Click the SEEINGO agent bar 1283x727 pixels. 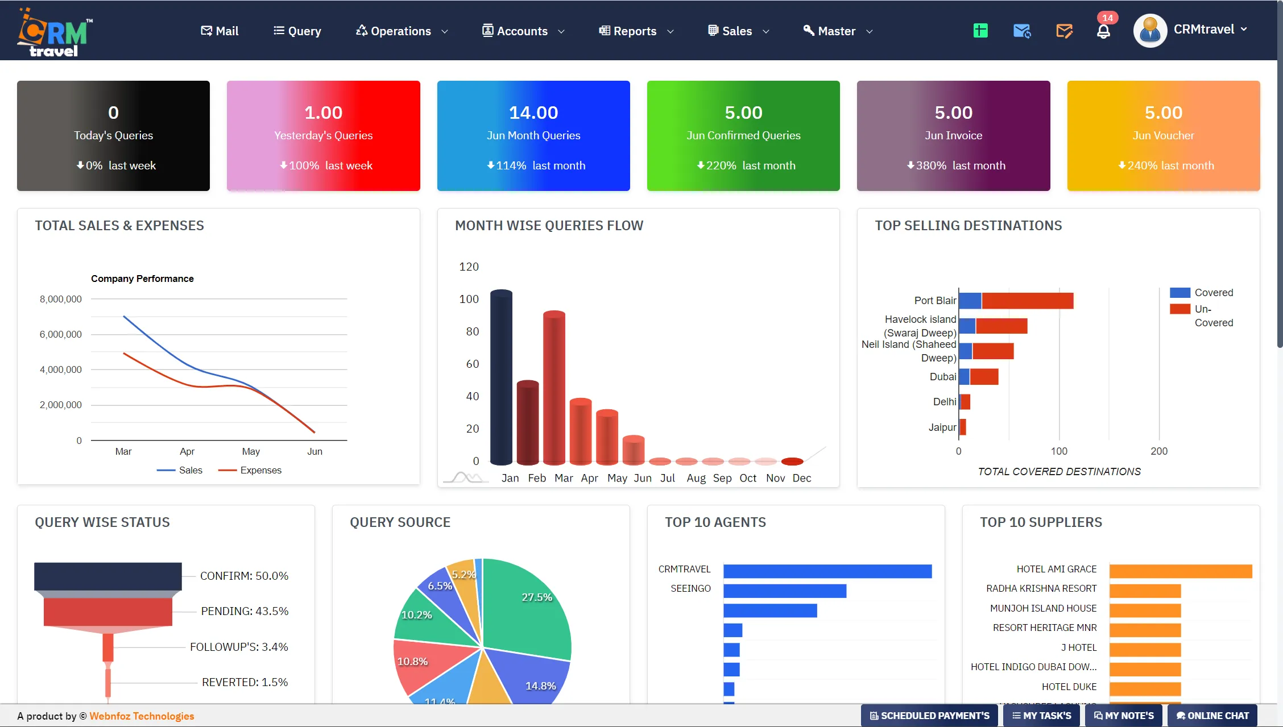(785, 591)
